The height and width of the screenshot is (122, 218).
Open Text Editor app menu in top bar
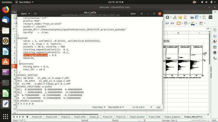[x=24, y=2]
